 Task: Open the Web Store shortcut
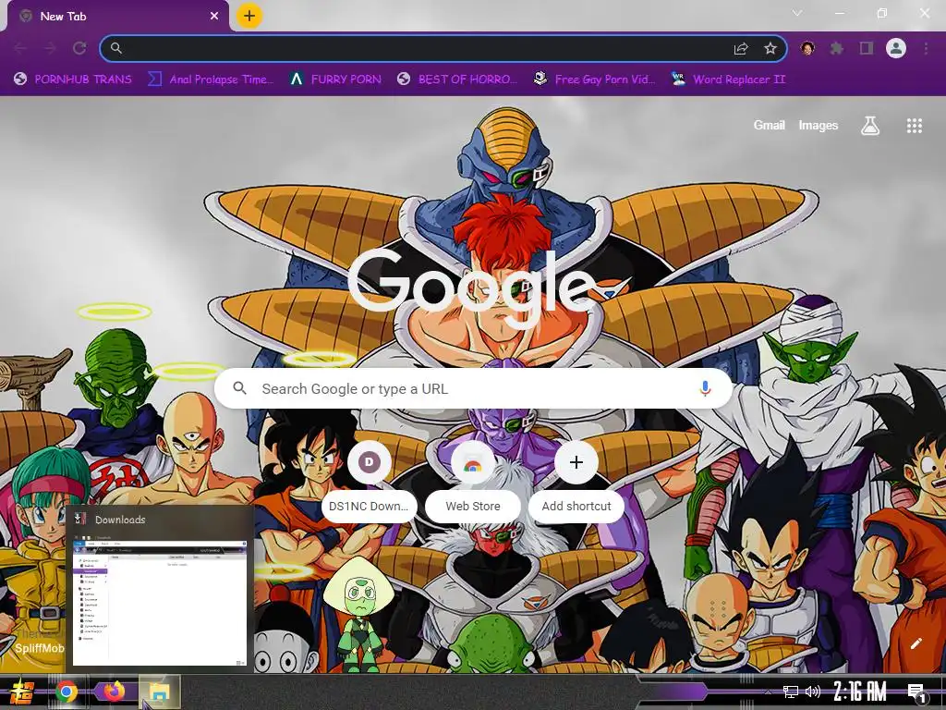coord(472,483)
